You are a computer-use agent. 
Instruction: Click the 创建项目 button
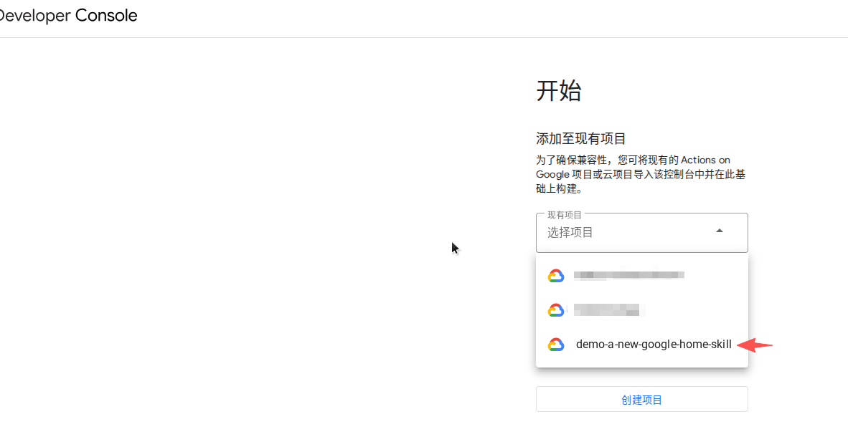[641, 399]
